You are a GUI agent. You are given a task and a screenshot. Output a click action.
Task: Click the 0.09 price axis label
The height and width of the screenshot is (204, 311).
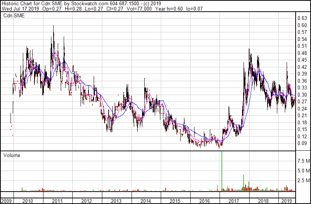(302, 143)
